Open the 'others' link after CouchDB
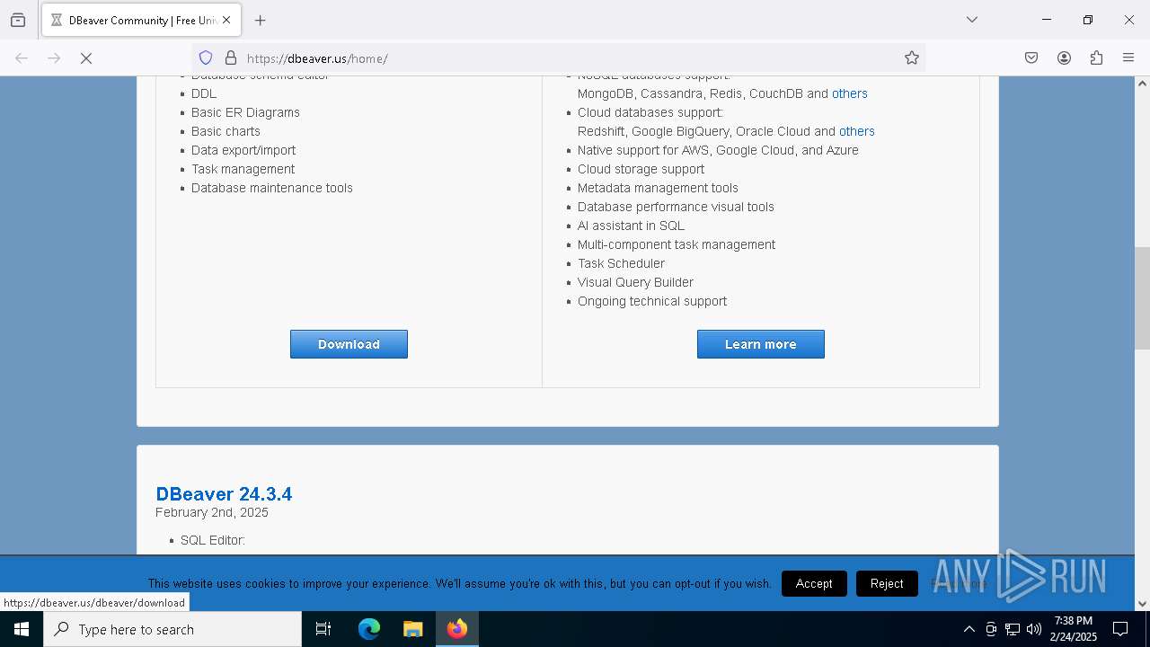 tap(850, 93)
